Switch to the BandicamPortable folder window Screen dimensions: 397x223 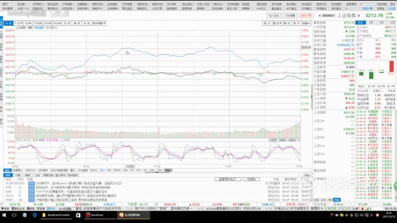point(56,215)
